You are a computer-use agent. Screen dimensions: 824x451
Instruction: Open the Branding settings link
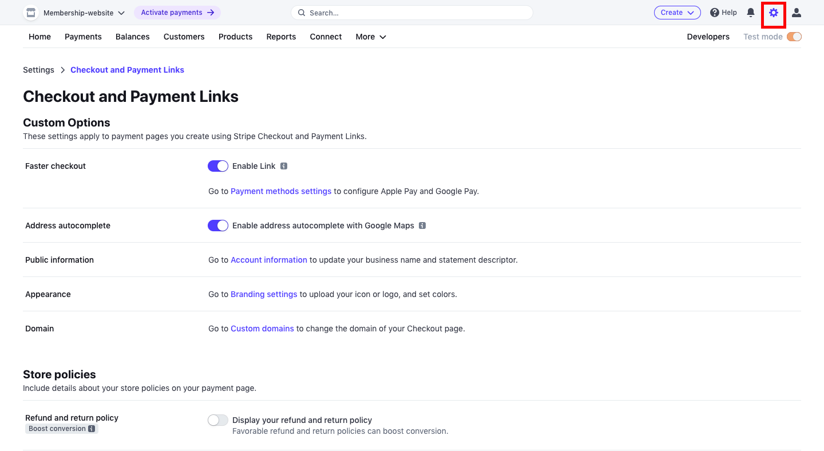(264, 294)
